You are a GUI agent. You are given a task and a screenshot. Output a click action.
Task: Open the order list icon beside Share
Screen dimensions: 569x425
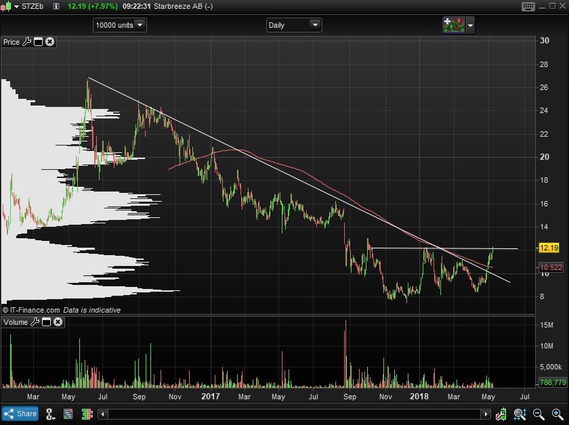(x=68, y=413)
